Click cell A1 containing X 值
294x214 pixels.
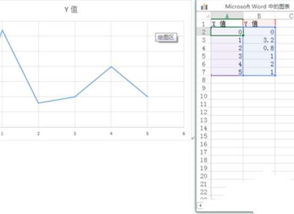point(227,24)
